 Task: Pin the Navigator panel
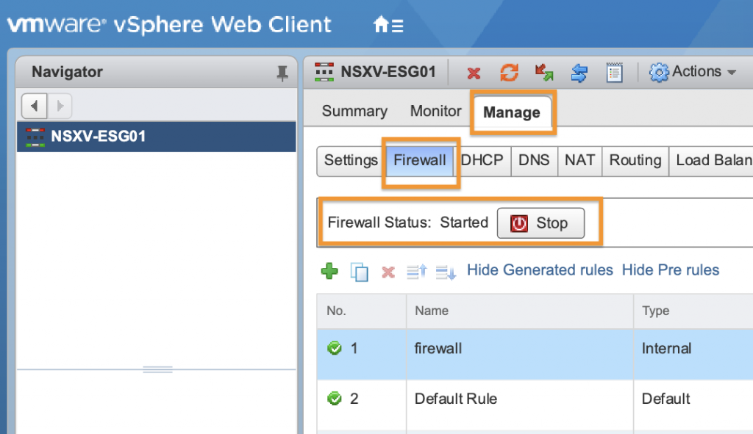click(x=282, y=73)
